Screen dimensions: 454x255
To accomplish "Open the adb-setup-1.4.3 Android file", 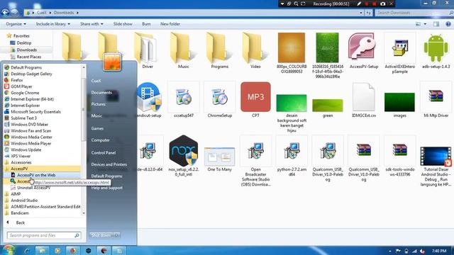I will pos(436,50).
